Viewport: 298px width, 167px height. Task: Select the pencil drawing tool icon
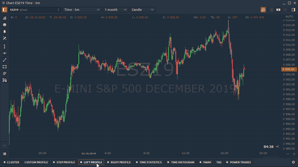click(5, 38)
